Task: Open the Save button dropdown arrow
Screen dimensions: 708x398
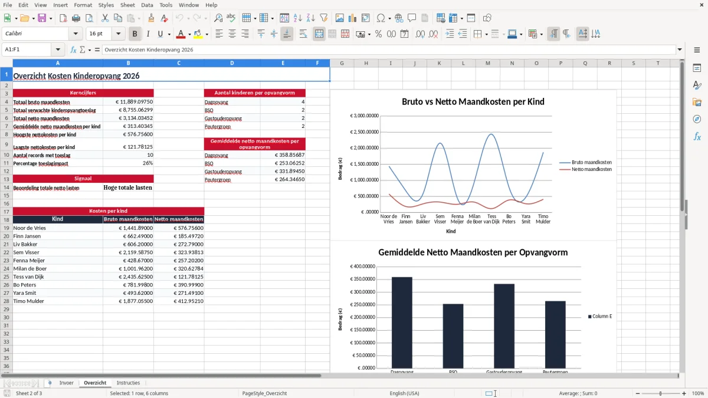Action: point(51,18)
